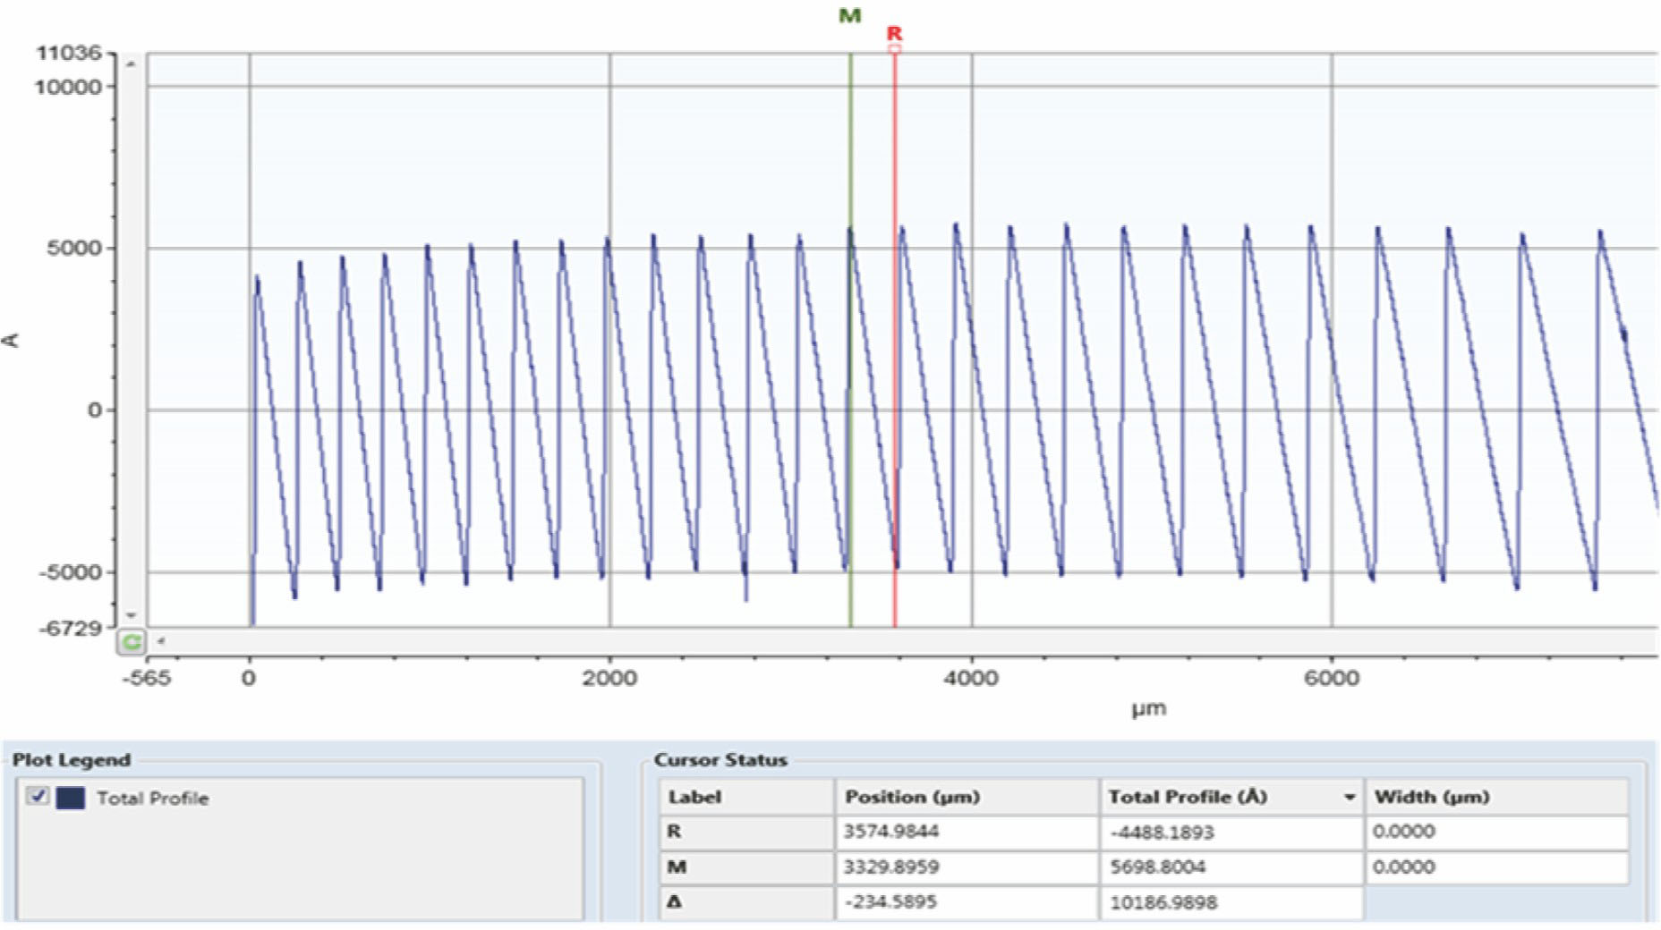
Task: Select the M row label in Cursor Status
Action: tap(677, 867)
